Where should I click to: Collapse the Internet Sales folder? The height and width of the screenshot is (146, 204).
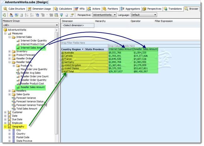pos(9,37)
